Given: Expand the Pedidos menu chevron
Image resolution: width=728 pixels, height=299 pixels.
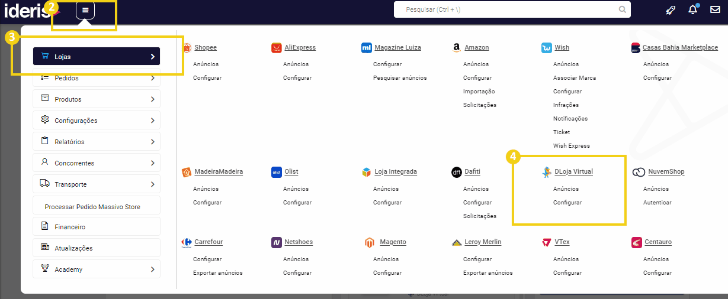Looking at the screenshot, I should point(152,78).
